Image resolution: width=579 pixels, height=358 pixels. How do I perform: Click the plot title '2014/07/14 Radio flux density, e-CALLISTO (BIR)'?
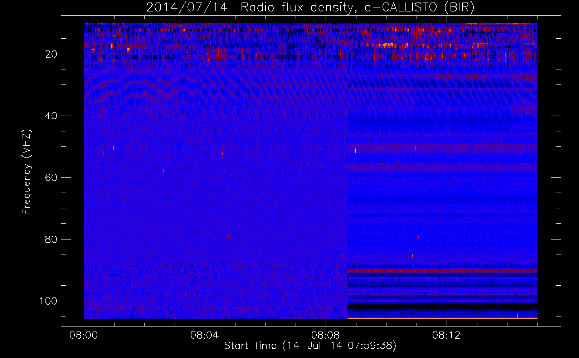tap(310, 8)
